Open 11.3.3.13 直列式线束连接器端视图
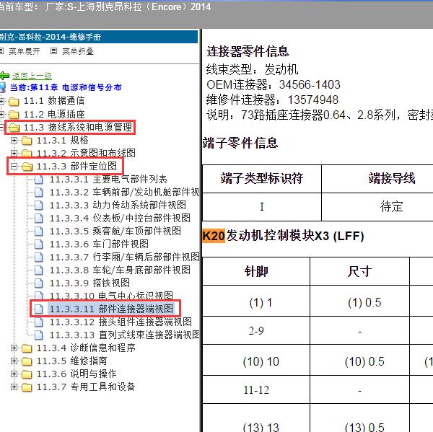 (x=124, y=335)
